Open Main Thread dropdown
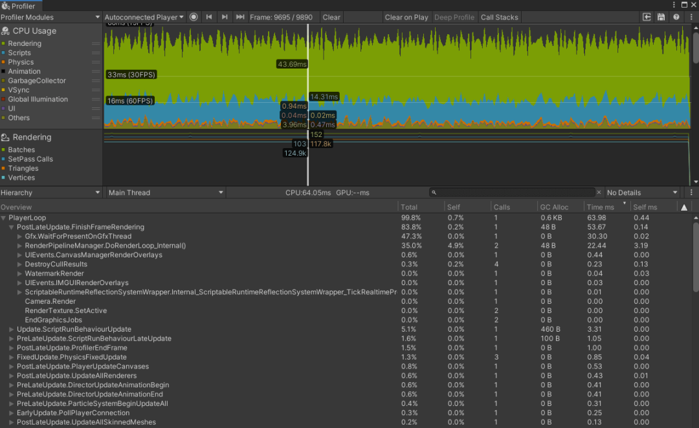699x428 pixels. tap(166, 193)
